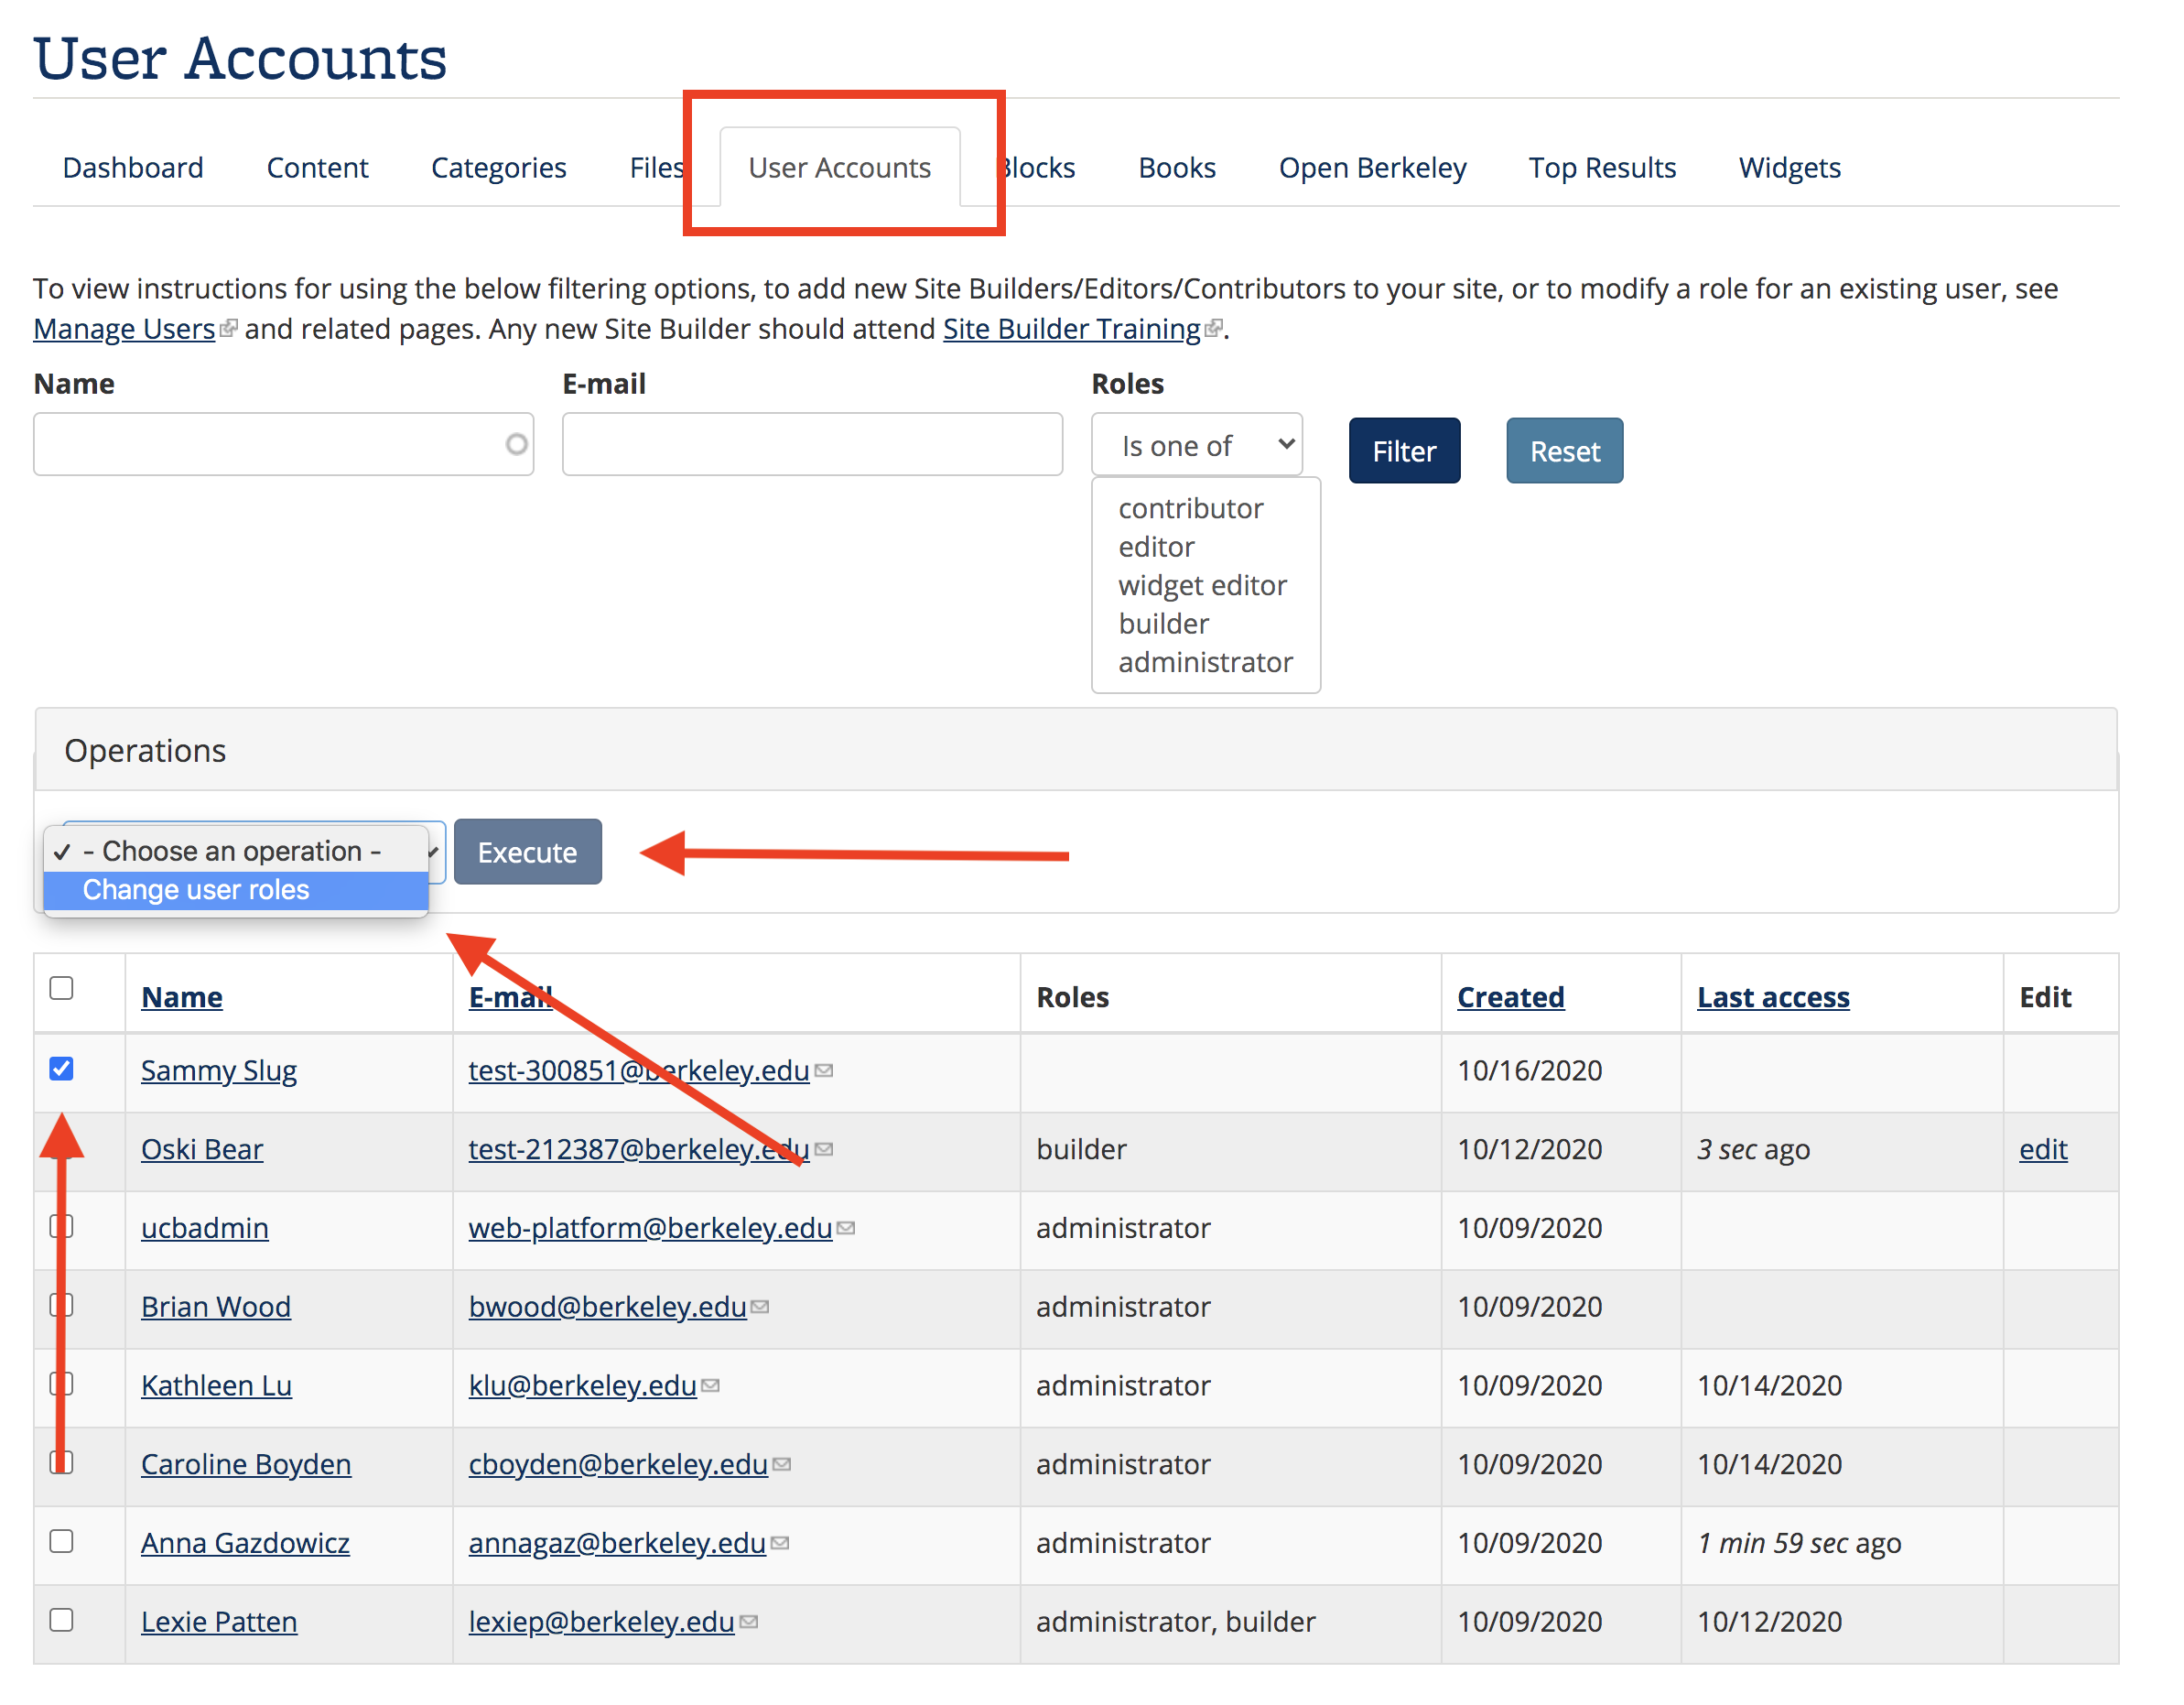Image resolution: width=2184 pixels, height=1705 pixels.
Task: Select 'Change user roles' from operations dropdown
Action: click(x=197, y=889)
